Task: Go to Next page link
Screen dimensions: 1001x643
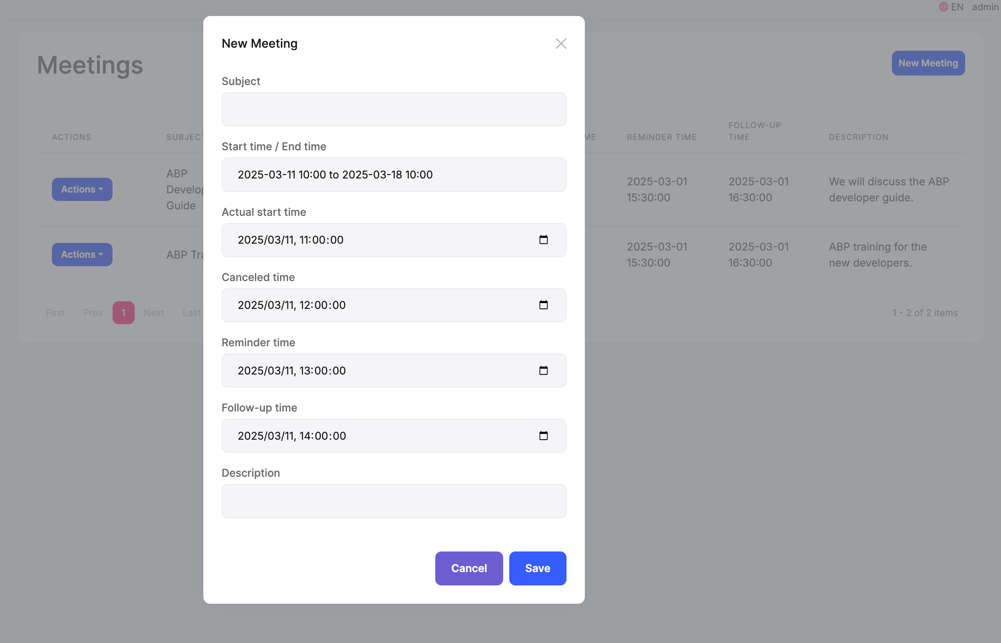Action: point(154,313)
